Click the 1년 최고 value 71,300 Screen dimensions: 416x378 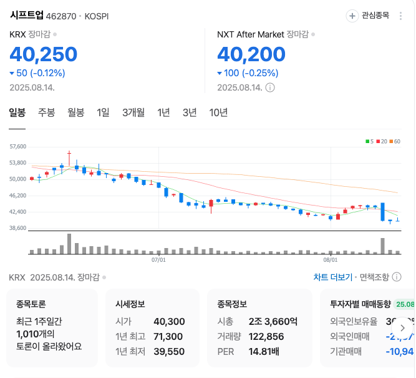point(168,337)
